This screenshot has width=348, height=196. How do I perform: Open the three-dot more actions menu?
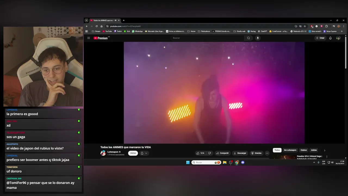[x=267, y=153]
